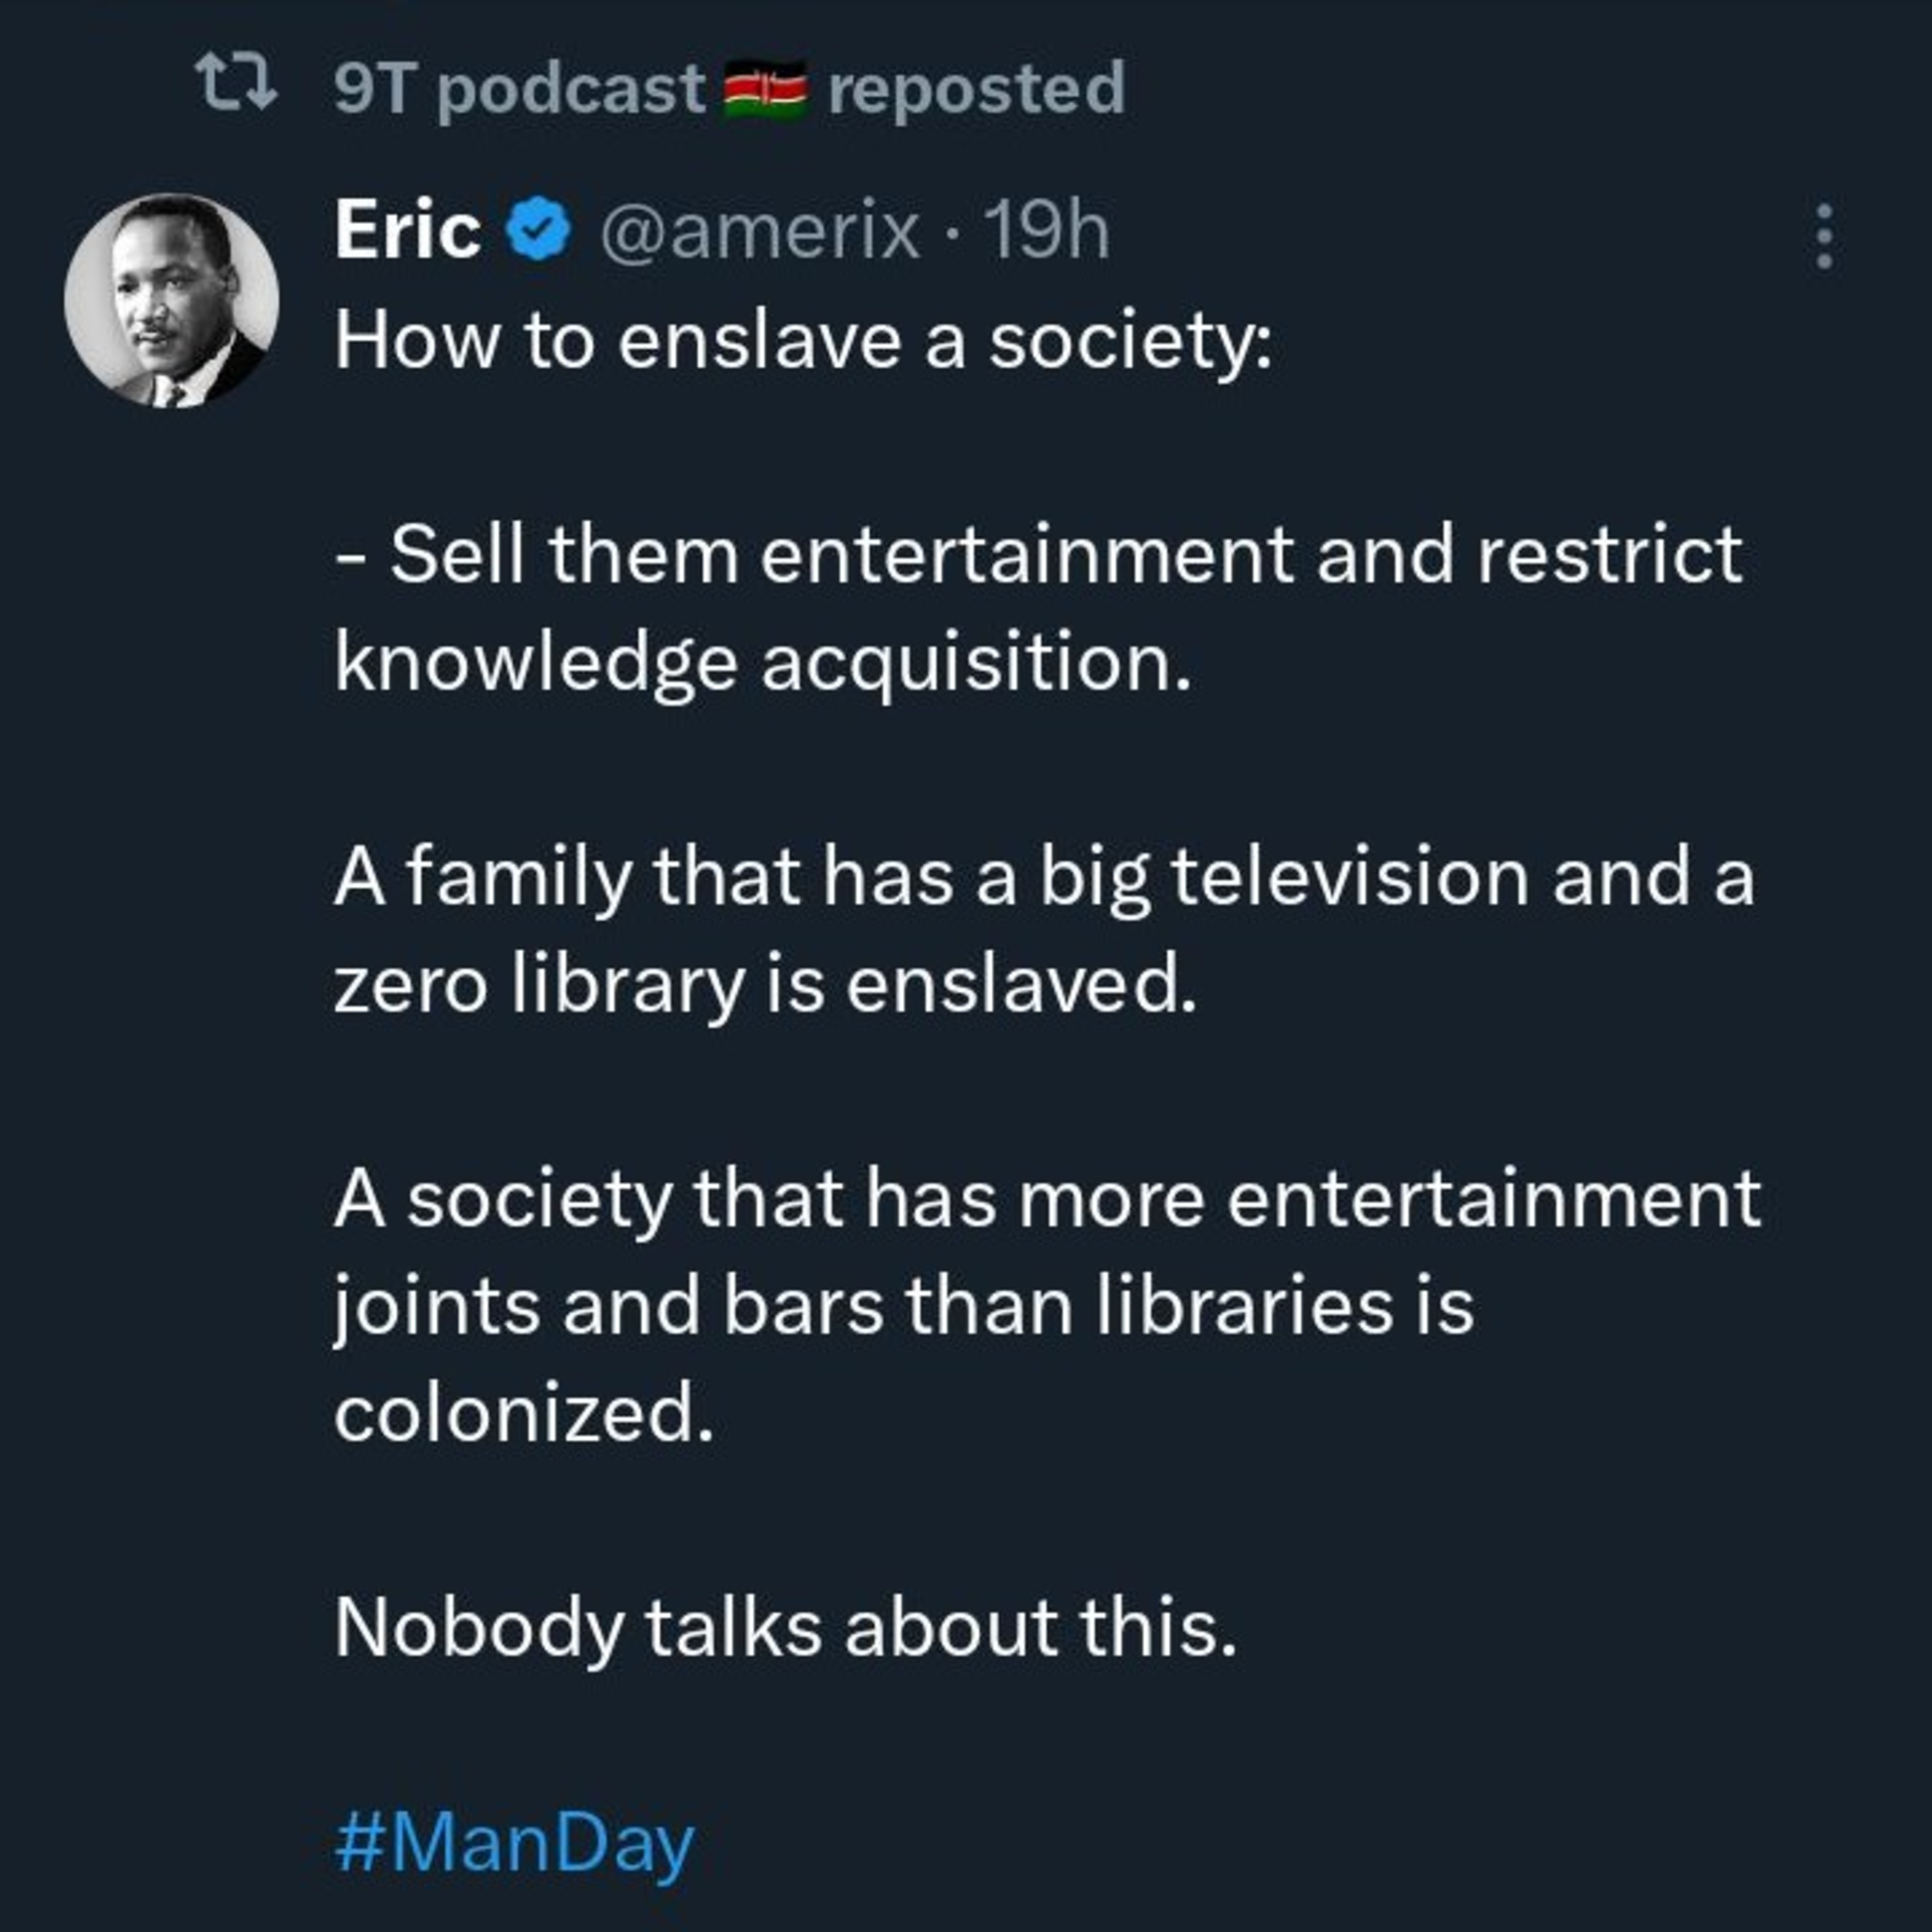The height and width of the screenshot is (1932, 1932).
Task: Open the @amerix handle link
Action: (759, 232)
